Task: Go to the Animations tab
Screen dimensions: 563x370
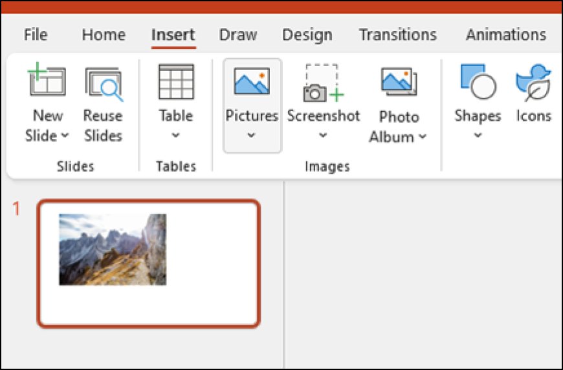Action: (506, 35)
